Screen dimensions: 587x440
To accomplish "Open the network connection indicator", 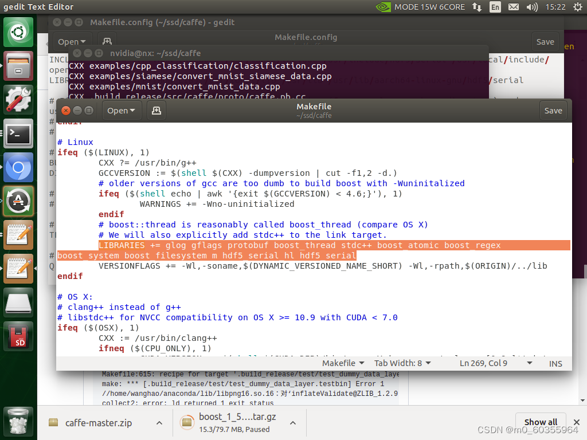I will [477, 7].
